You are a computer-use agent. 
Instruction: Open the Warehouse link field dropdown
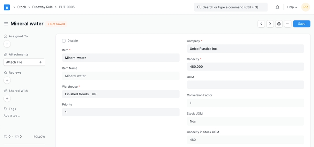(x=121, y=94)
